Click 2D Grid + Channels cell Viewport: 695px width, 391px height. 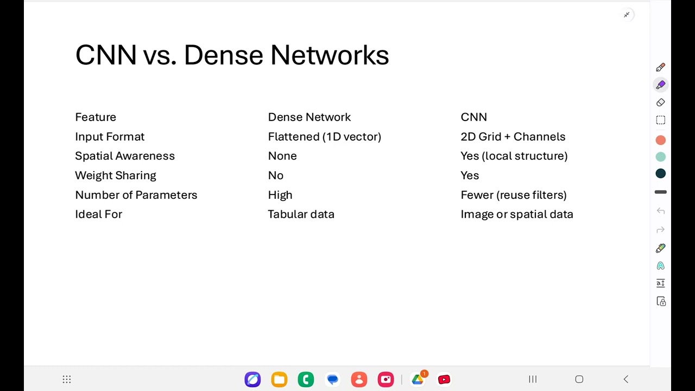[513, 136]
